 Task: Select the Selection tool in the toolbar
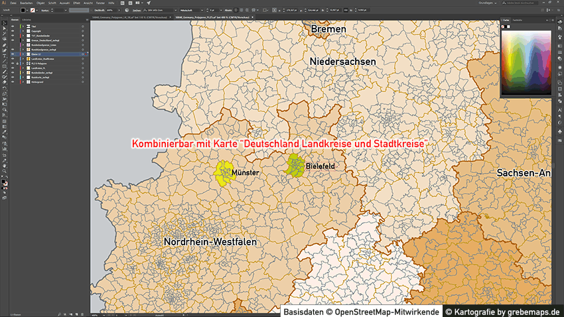(4, 24)
